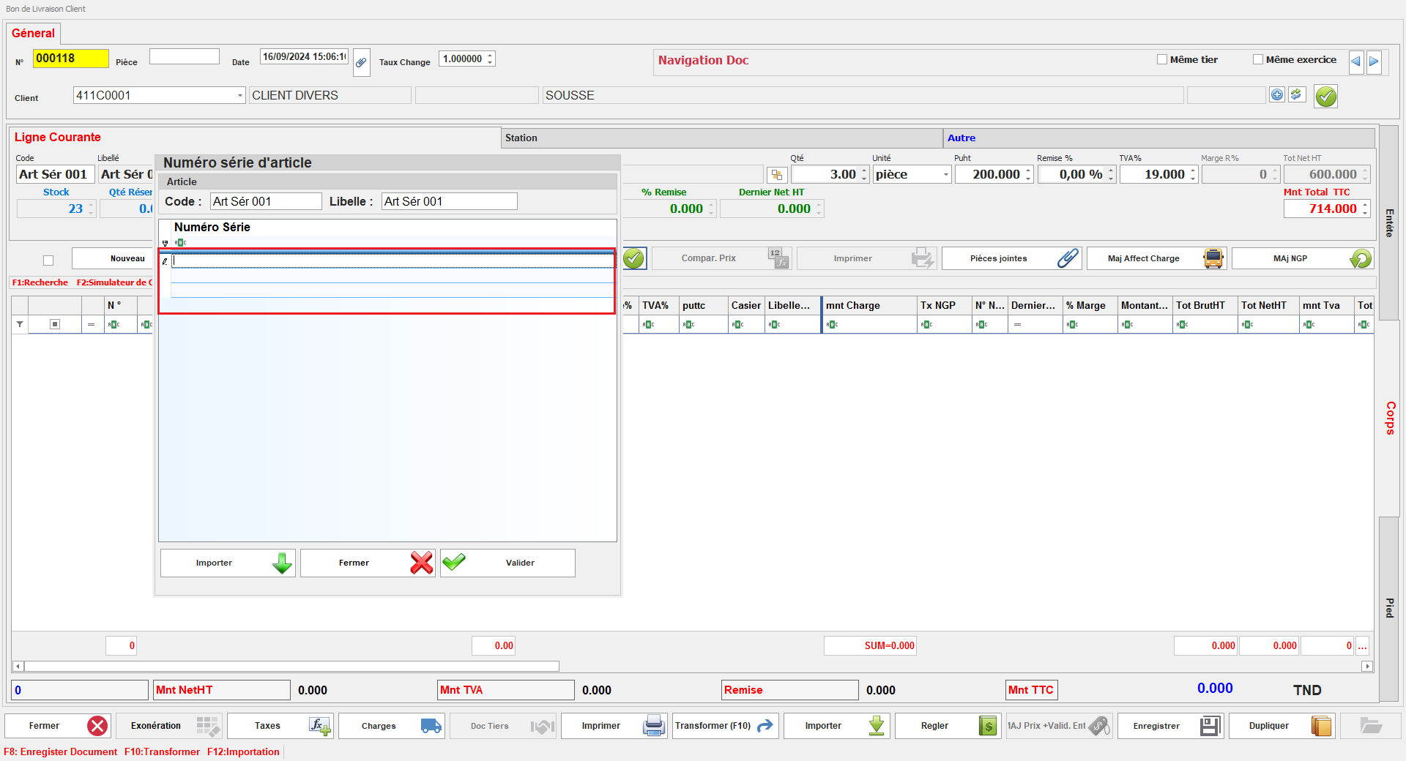This screenshot has height=761, width=1406.
Task: Click Maj Affect Charge button
Action: pos(1156,258)
